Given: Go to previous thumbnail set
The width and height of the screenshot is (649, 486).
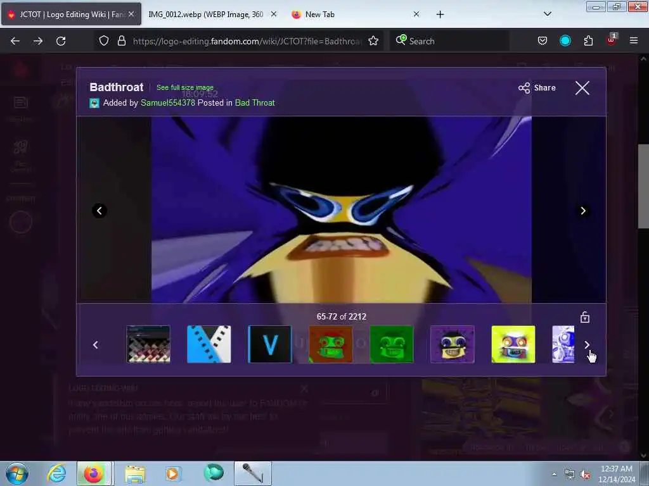Looking at the screenshot, I should pos(96,345).
